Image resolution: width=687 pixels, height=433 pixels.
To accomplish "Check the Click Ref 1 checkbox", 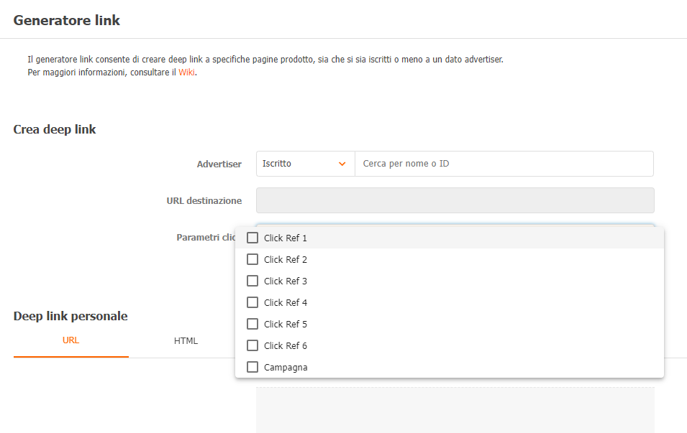I will pyautogui.click(x=252, y=238).
